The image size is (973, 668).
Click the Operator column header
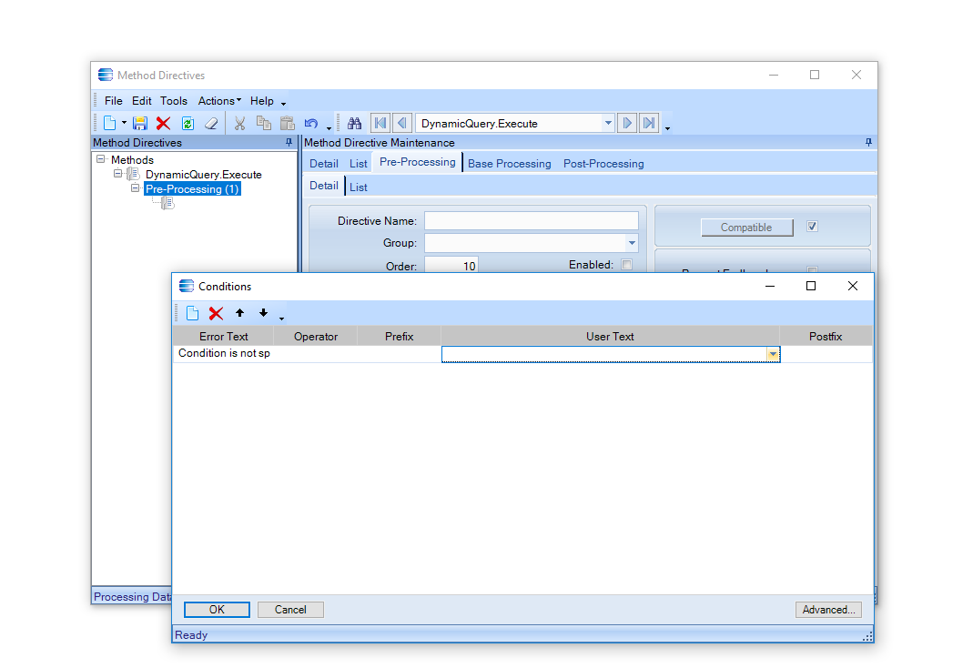click(x=315, y=336)
